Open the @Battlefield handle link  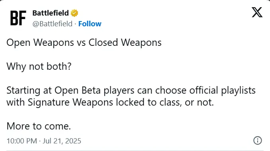click(x=52, y=24)
